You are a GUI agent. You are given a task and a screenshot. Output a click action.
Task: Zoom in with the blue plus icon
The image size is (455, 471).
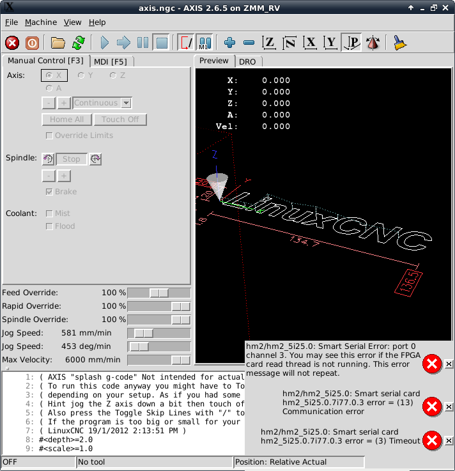tap(230, 43)
